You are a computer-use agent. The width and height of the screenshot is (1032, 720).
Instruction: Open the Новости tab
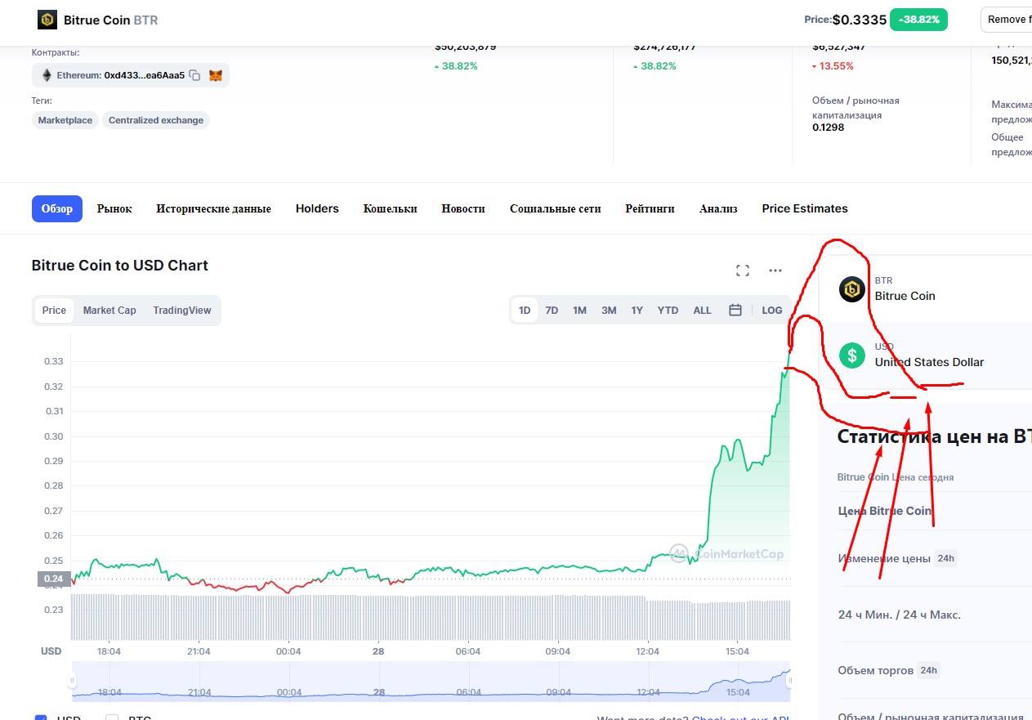463,208
